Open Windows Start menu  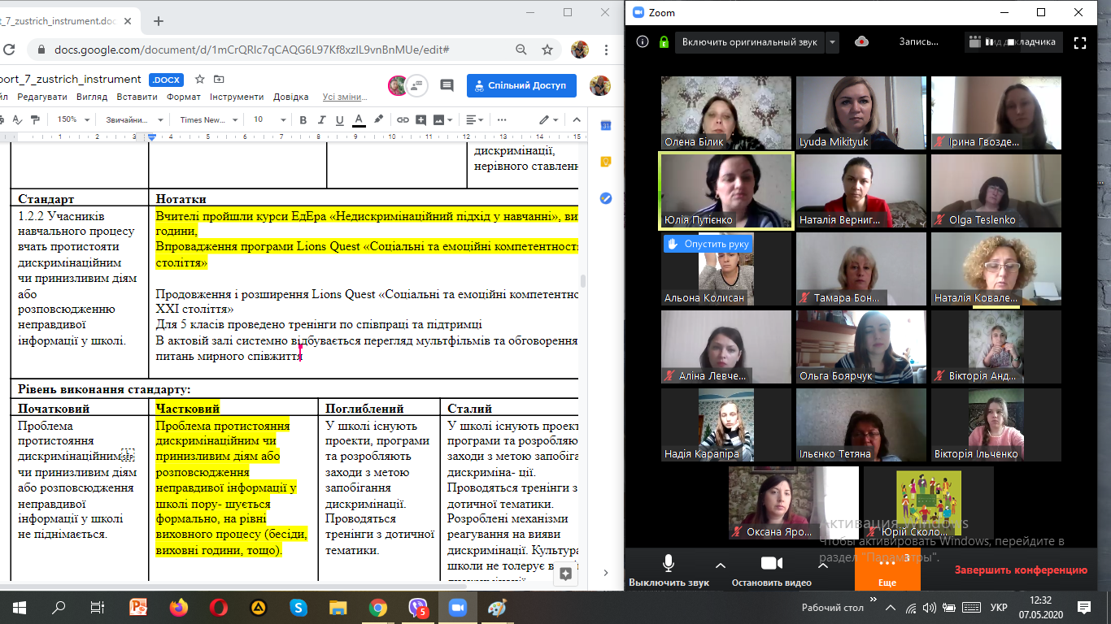[19, 607]
